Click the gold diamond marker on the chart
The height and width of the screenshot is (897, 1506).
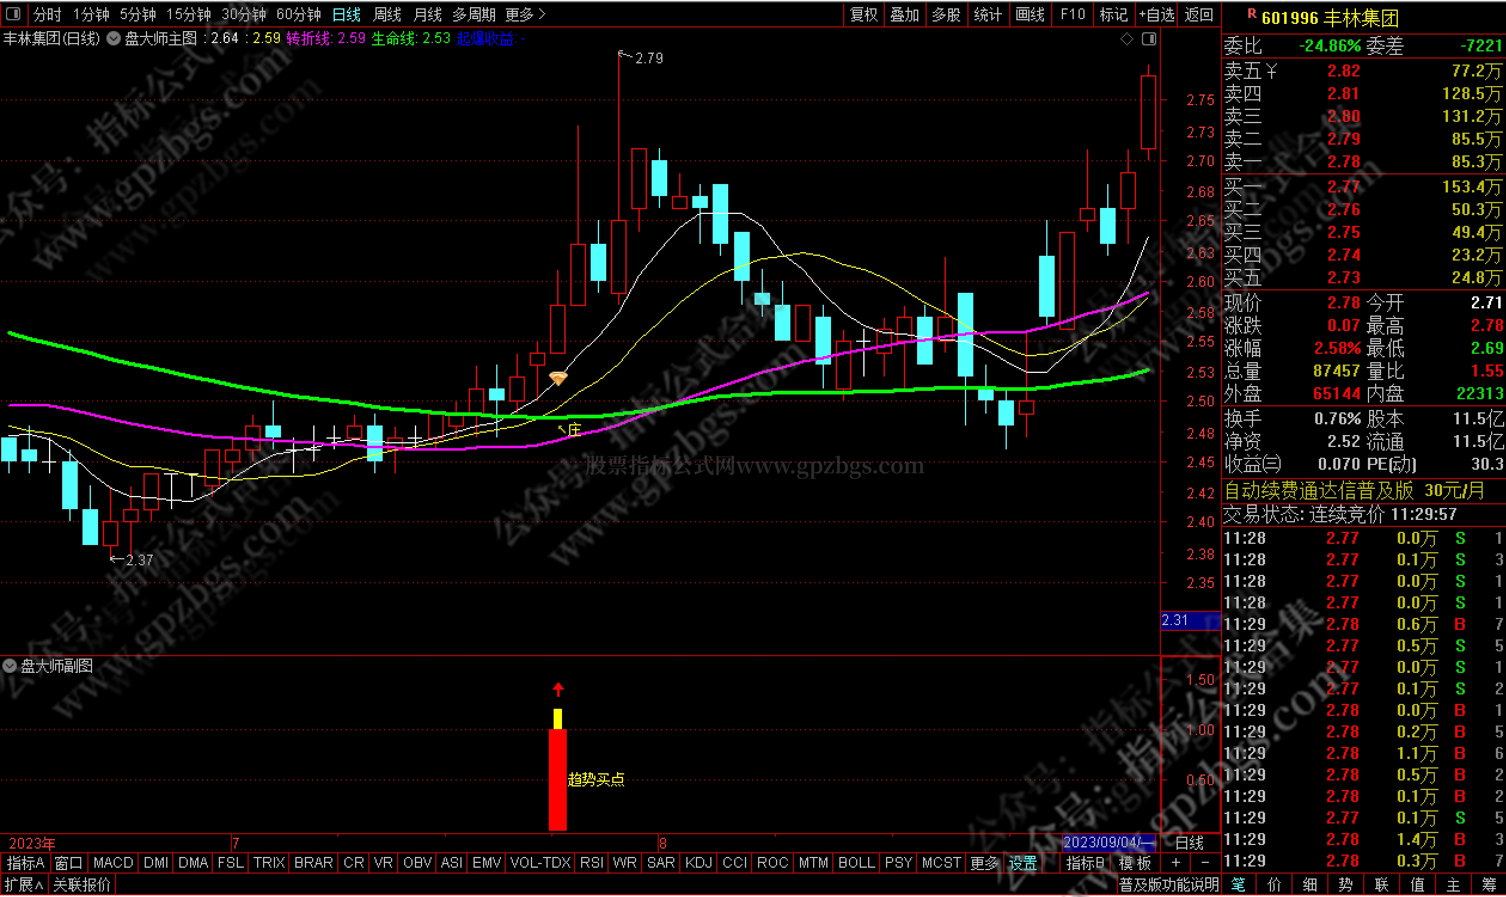pos(557,378)
